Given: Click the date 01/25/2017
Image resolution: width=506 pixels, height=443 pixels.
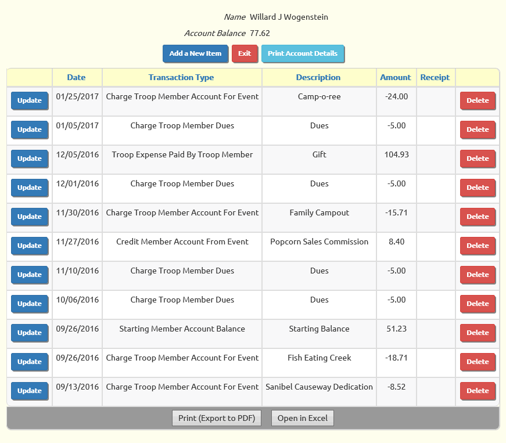Looking at the screenshot, I should (x=77, y=97).
